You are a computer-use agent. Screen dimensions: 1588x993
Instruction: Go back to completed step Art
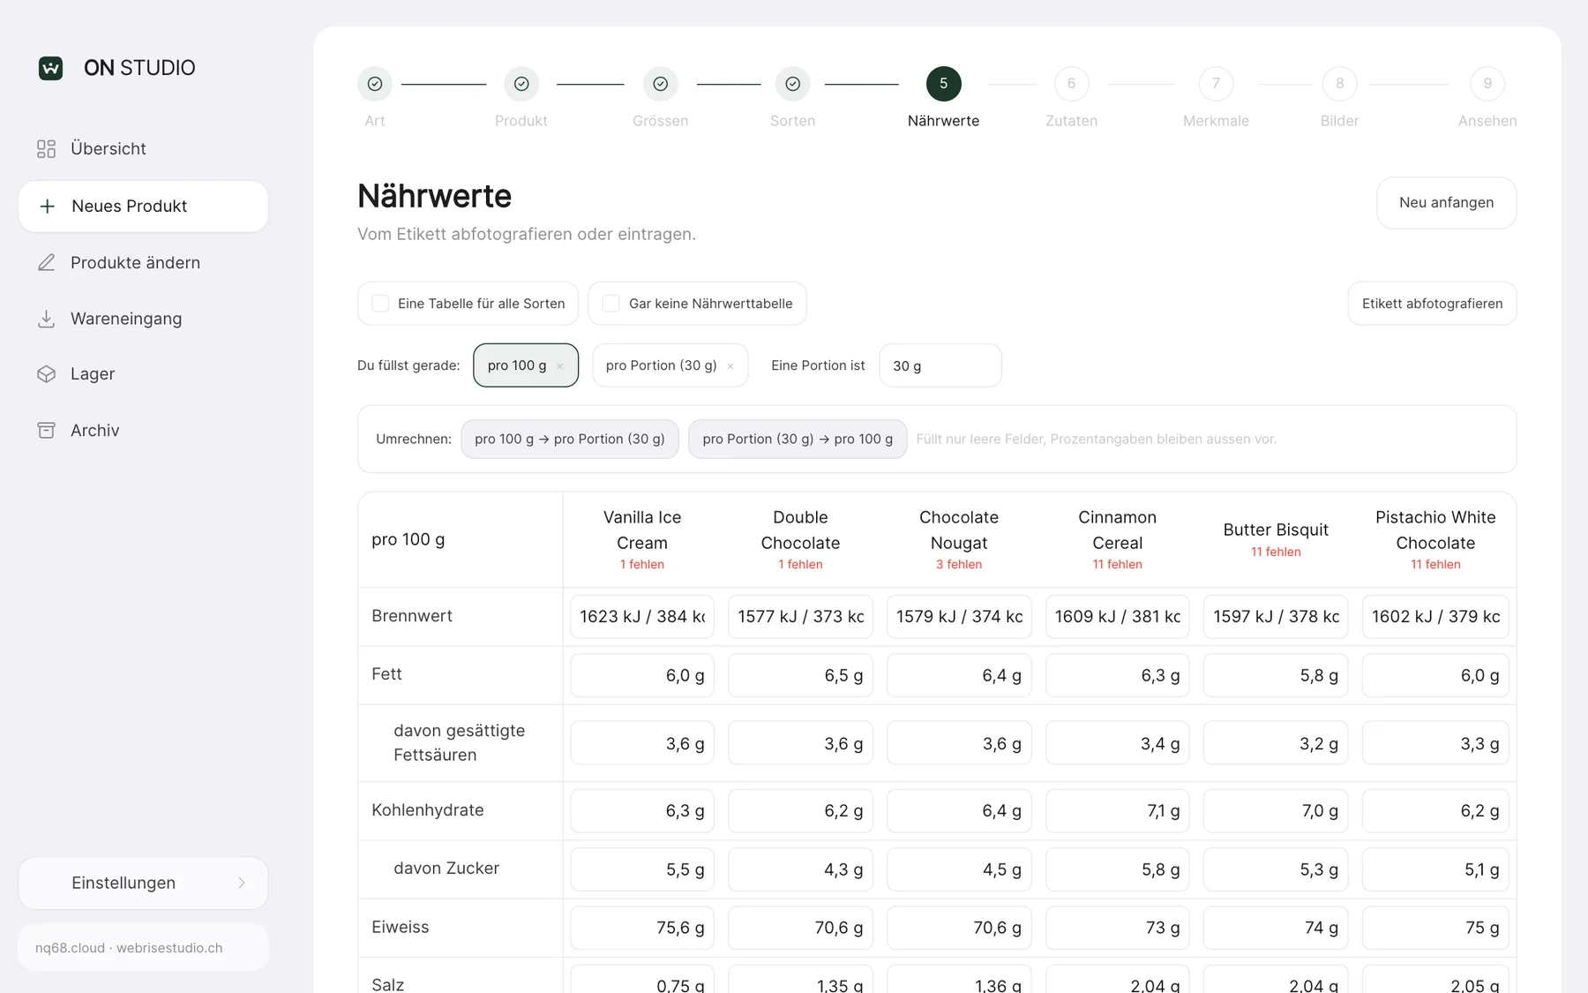375,84
